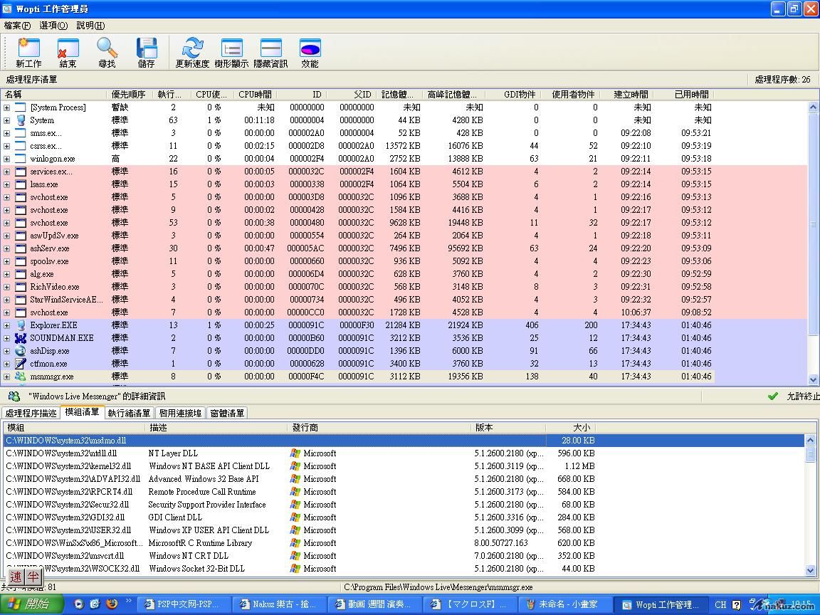Select aswUpdSv.exe process name

pos(54,236)
